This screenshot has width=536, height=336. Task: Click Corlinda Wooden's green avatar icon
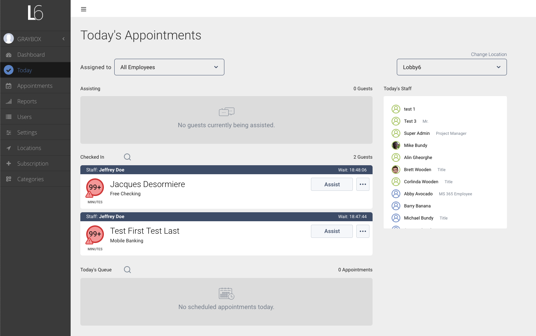[396, 181]
